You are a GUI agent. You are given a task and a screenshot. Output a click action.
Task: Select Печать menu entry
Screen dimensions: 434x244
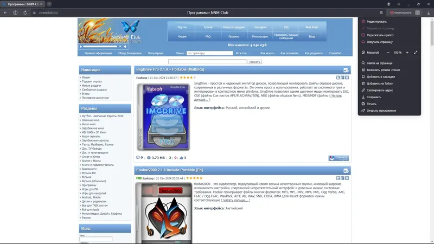(x=389, y=104)
